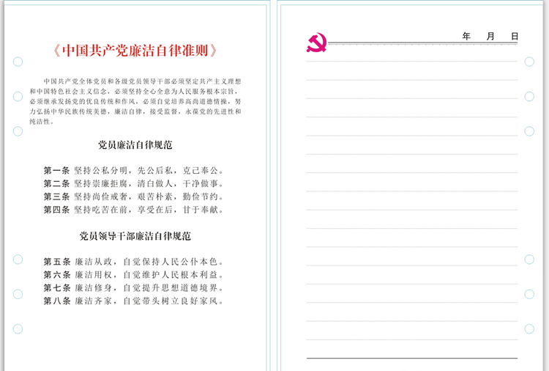Viewport: 549px width, 371px height.
Task: Click the line starting with 第三条
Action: pos(133,196)
